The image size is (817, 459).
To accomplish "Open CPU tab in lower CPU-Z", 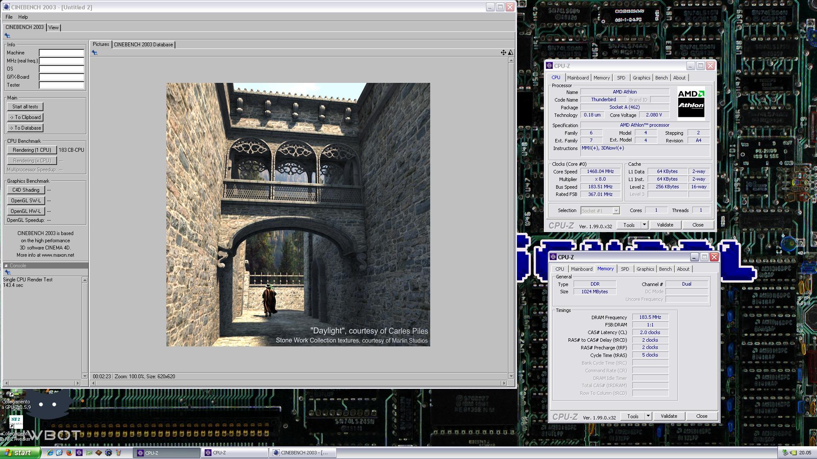I will point(560,269).
